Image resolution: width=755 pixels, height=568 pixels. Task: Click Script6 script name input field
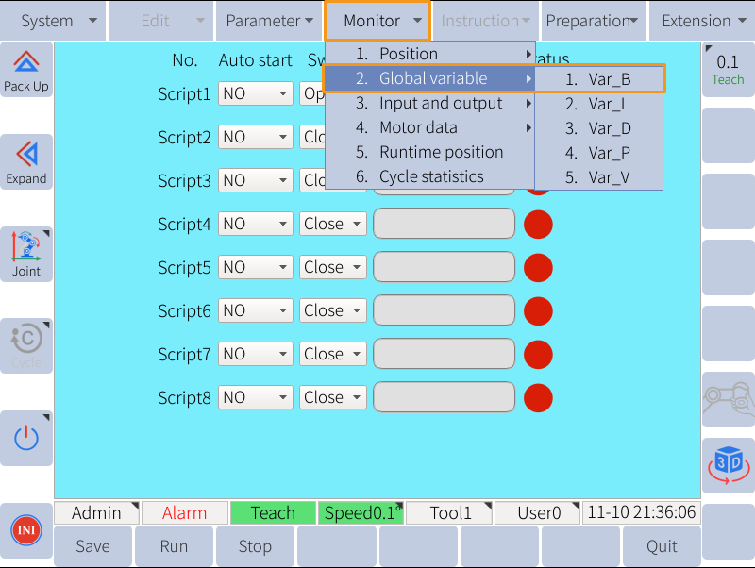click(444, 310)
